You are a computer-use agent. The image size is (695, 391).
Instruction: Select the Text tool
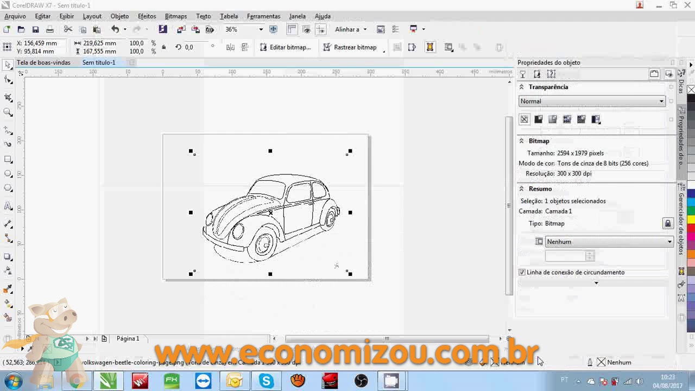8,206
